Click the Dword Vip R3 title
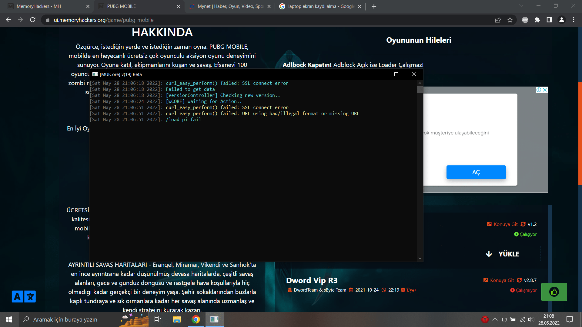Viewport: 582px width, 327px height. point(312,281)
